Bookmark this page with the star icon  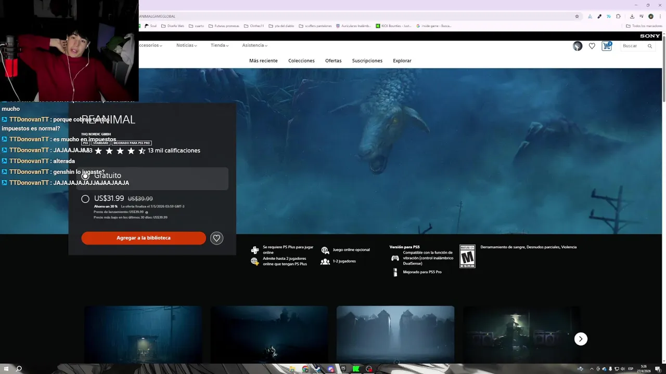(577, 16)
